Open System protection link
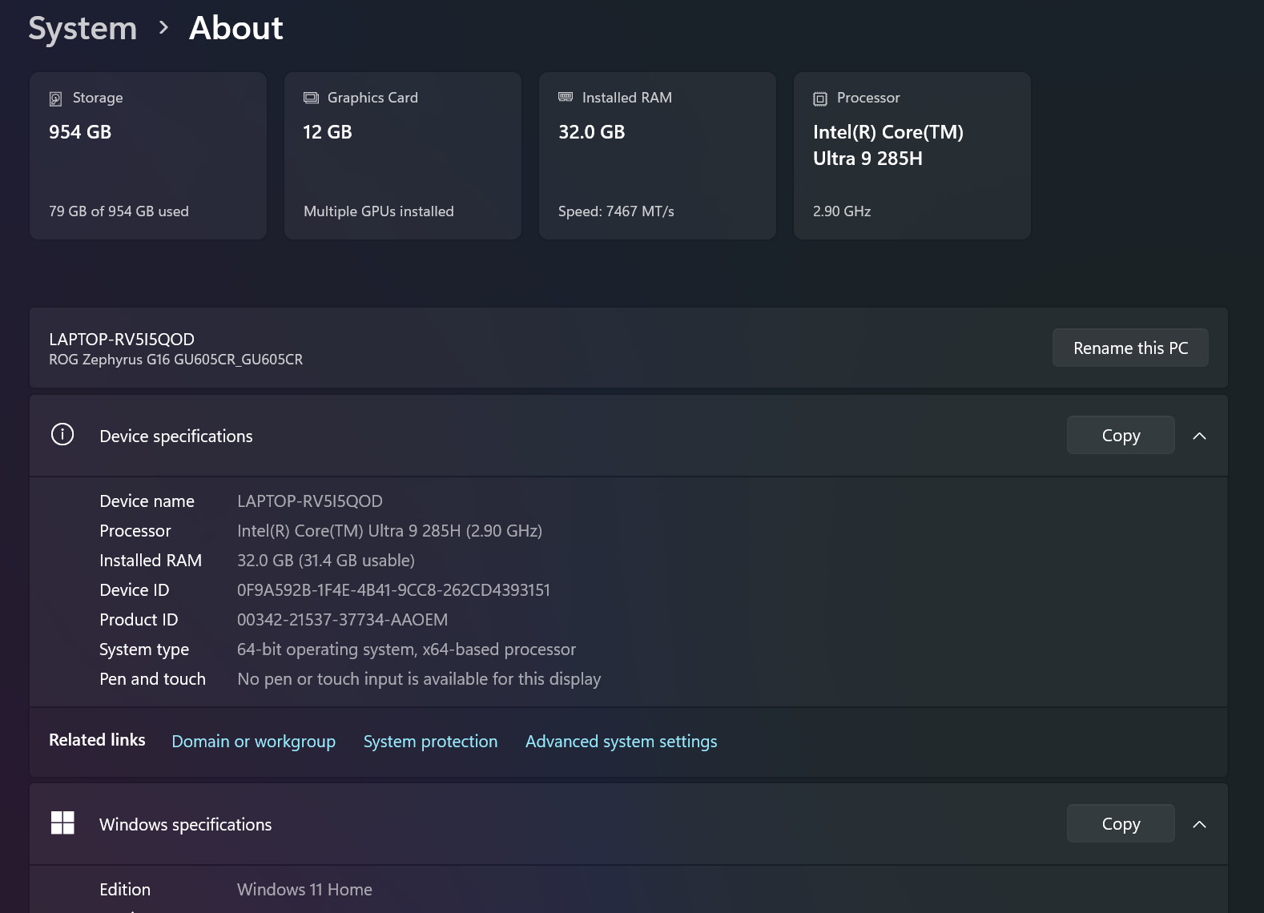Viewport: 1264px width, 913px height. (x=430, y=742)
